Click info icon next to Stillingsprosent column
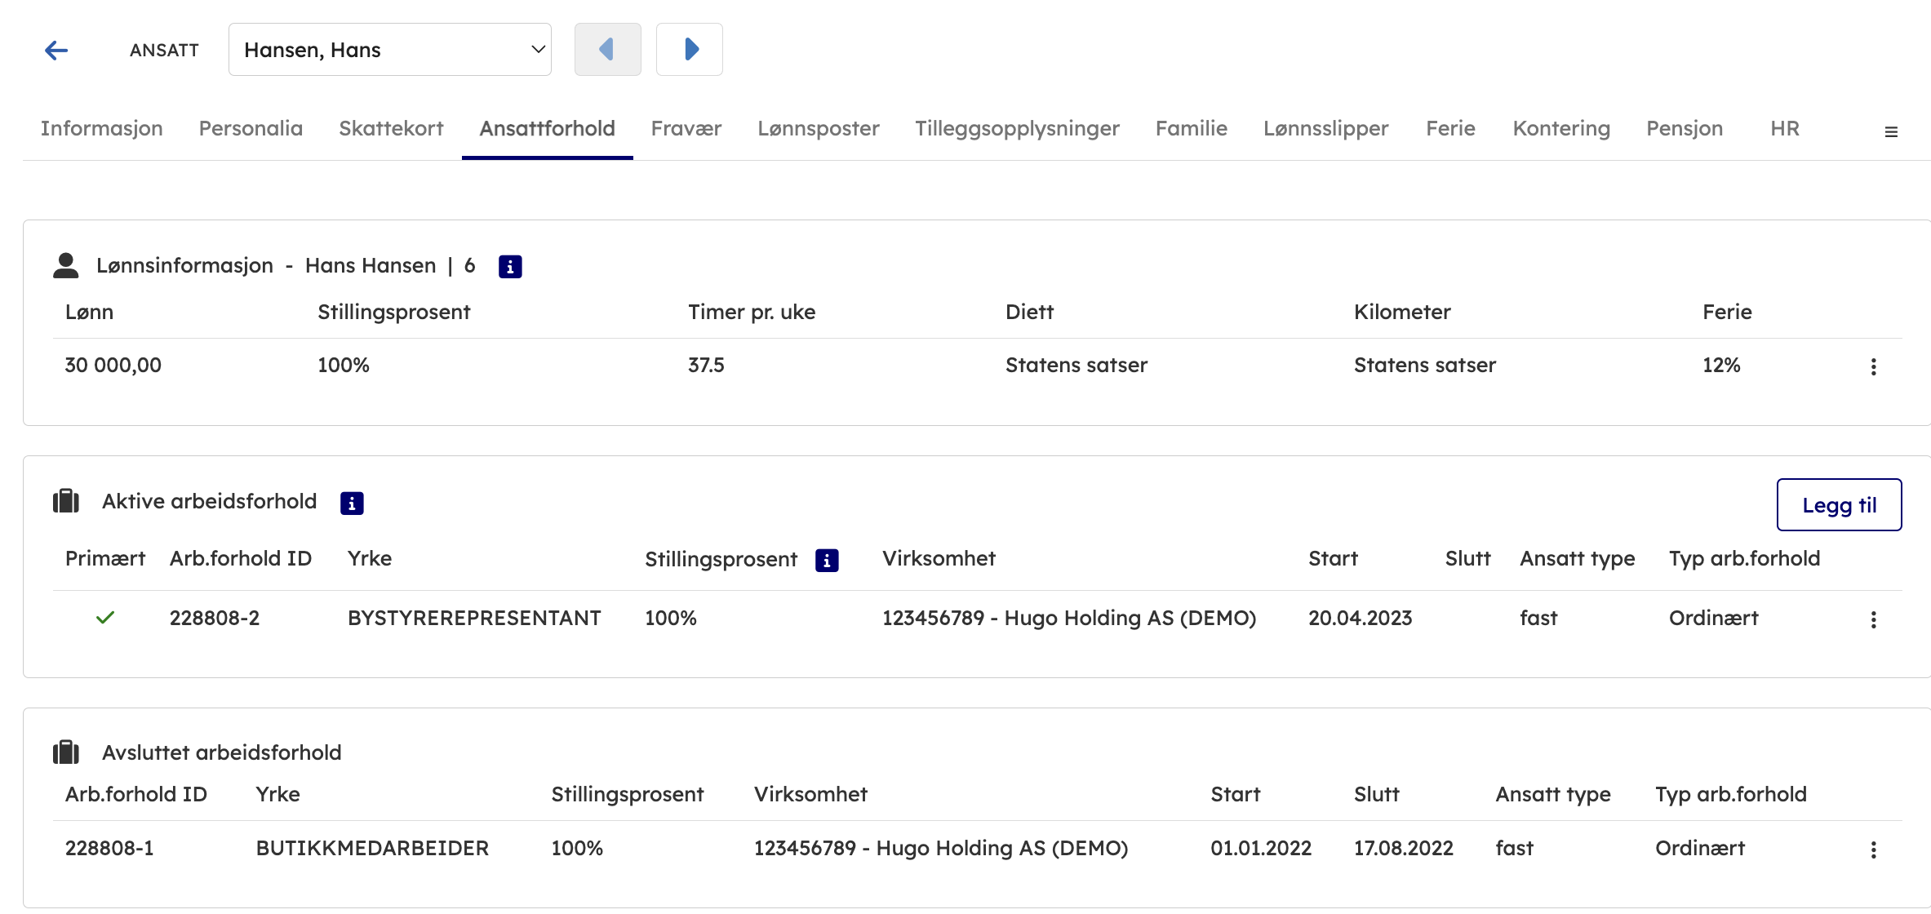The height and width of the screenshot is (914, 1931). 827,561
